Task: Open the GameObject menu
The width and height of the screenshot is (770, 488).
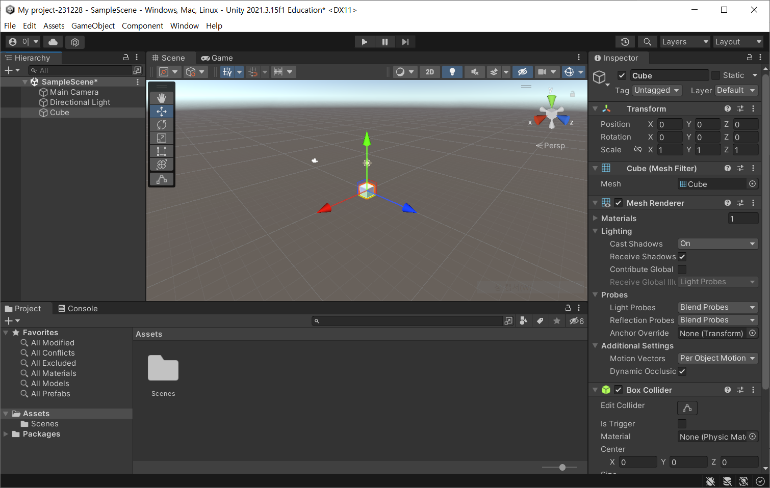Action: tap(93, 25)
